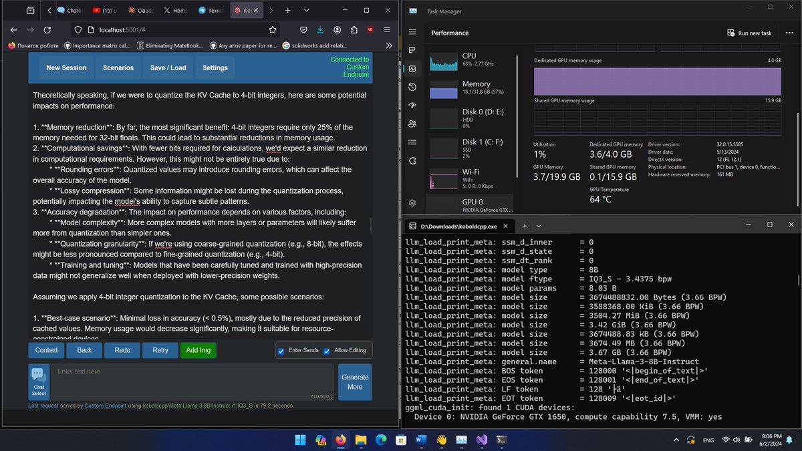Open Services page in Task Manager sidebar
Viewport: 802px width, 451px height.
click(x=413, y=160)
